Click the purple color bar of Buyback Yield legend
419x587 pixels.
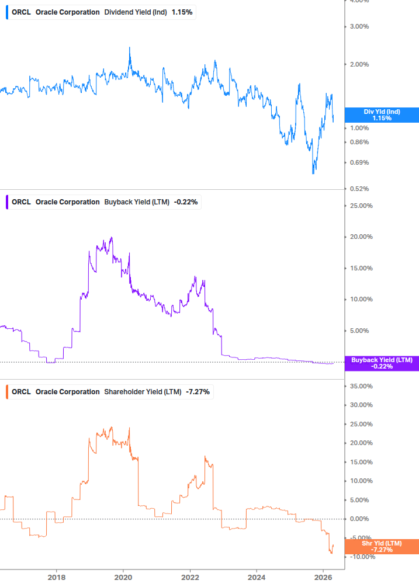point(7,202)
